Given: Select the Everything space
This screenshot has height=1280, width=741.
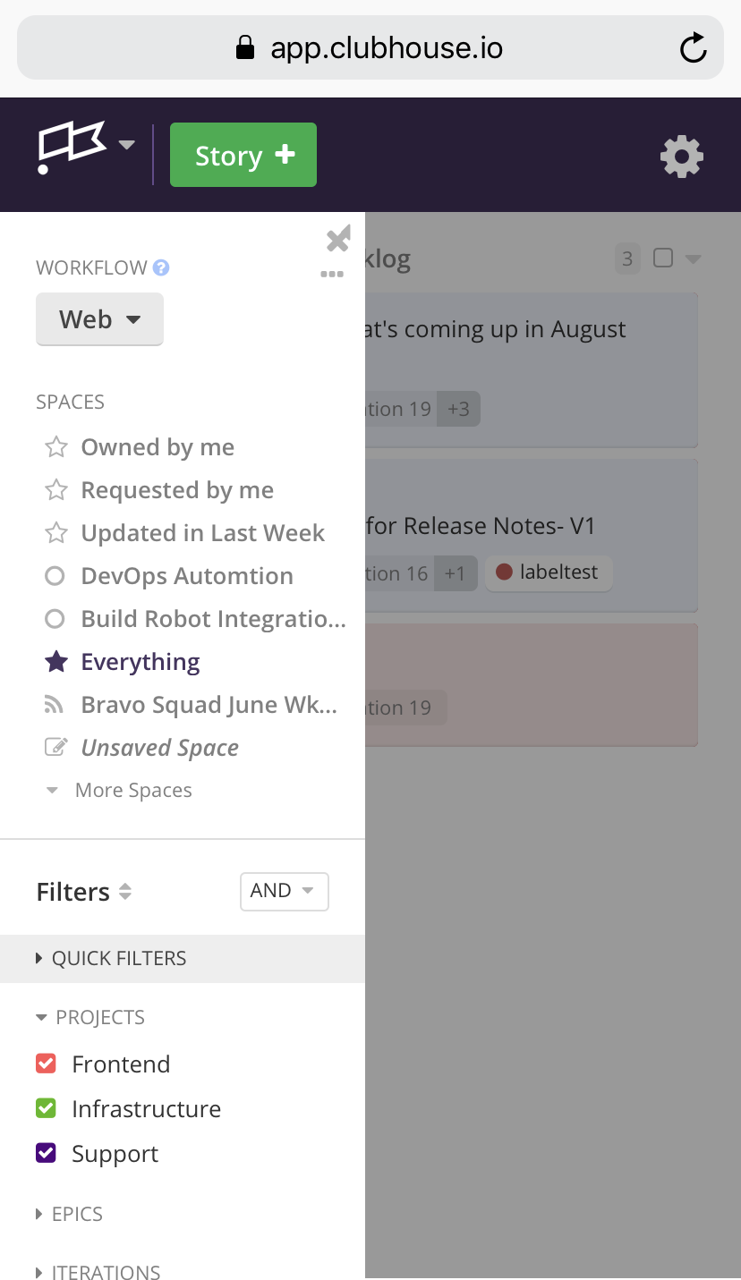Looking at the screenshot, I should (141, 662).
